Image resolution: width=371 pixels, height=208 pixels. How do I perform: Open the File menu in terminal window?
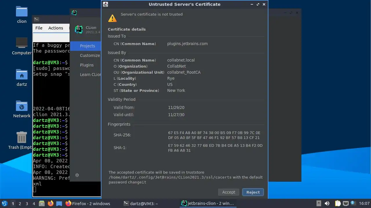point(39,28)
